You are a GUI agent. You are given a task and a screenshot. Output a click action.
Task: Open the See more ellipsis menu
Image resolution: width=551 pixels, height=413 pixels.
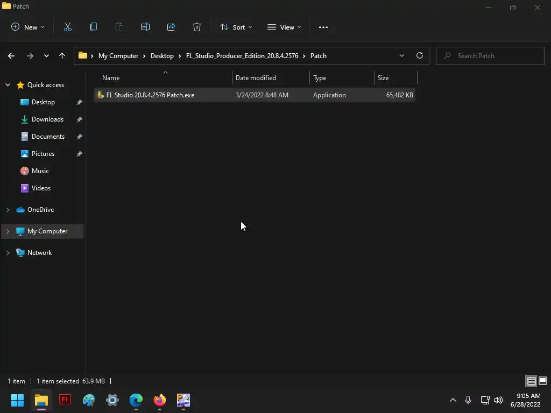click(323, 27)
